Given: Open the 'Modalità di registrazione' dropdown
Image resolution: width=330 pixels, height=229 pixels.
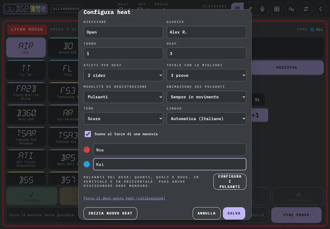Looking at the screenshot, I should point(123,97).
